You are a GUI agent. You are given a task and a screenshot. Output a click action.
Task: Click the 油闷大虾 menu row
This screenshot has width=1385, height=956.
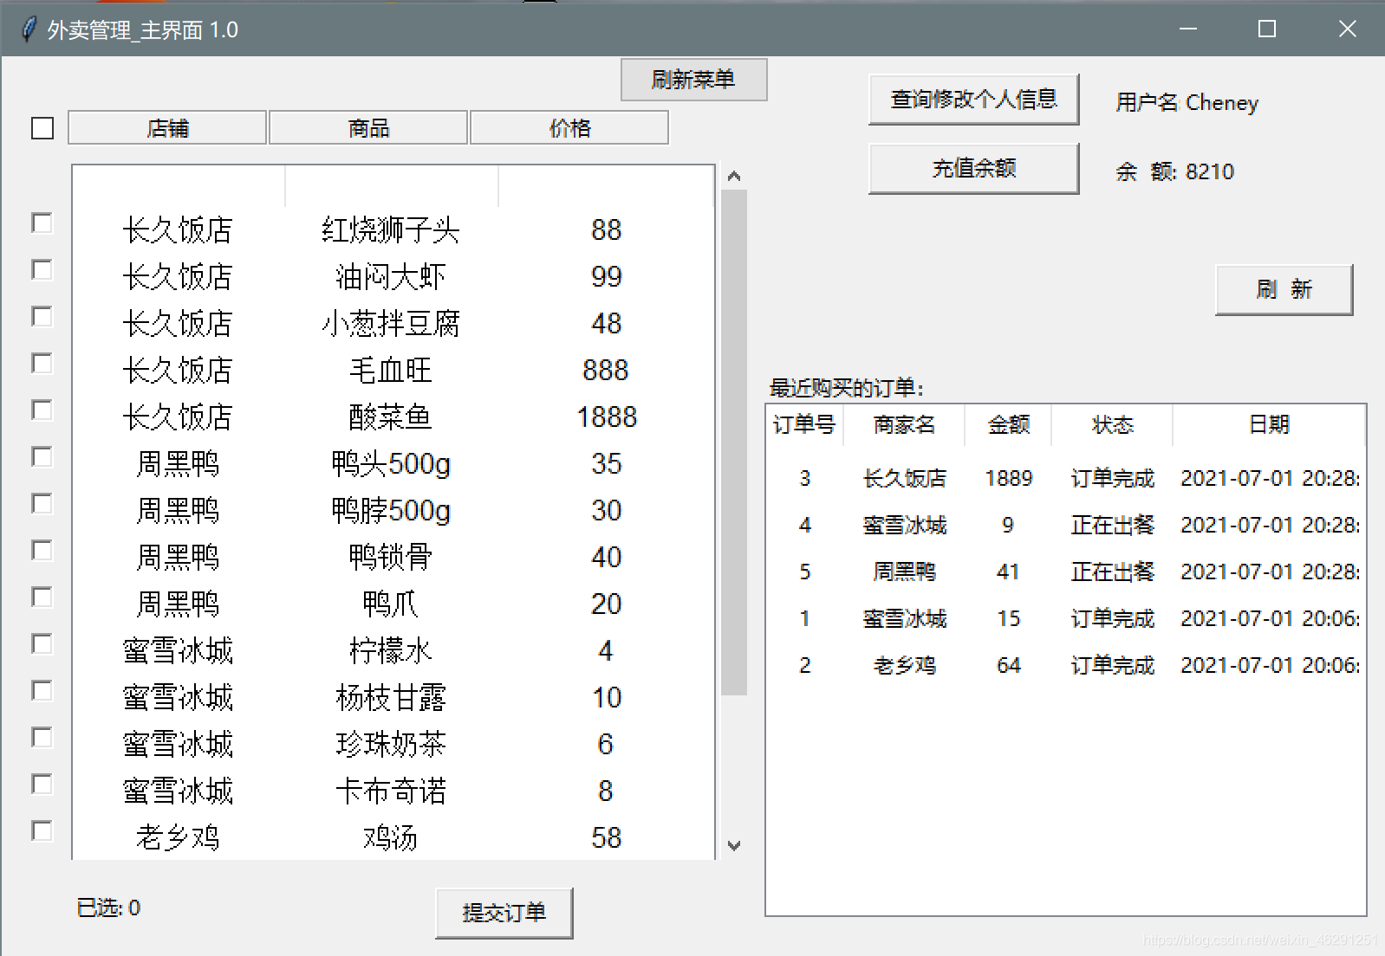click(x=393, y=277)
